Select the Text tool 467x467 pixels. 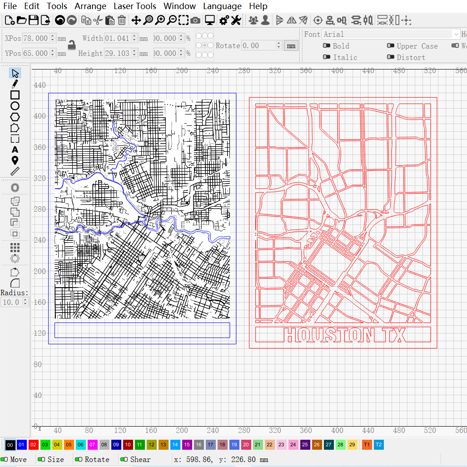tap(15, 149)
